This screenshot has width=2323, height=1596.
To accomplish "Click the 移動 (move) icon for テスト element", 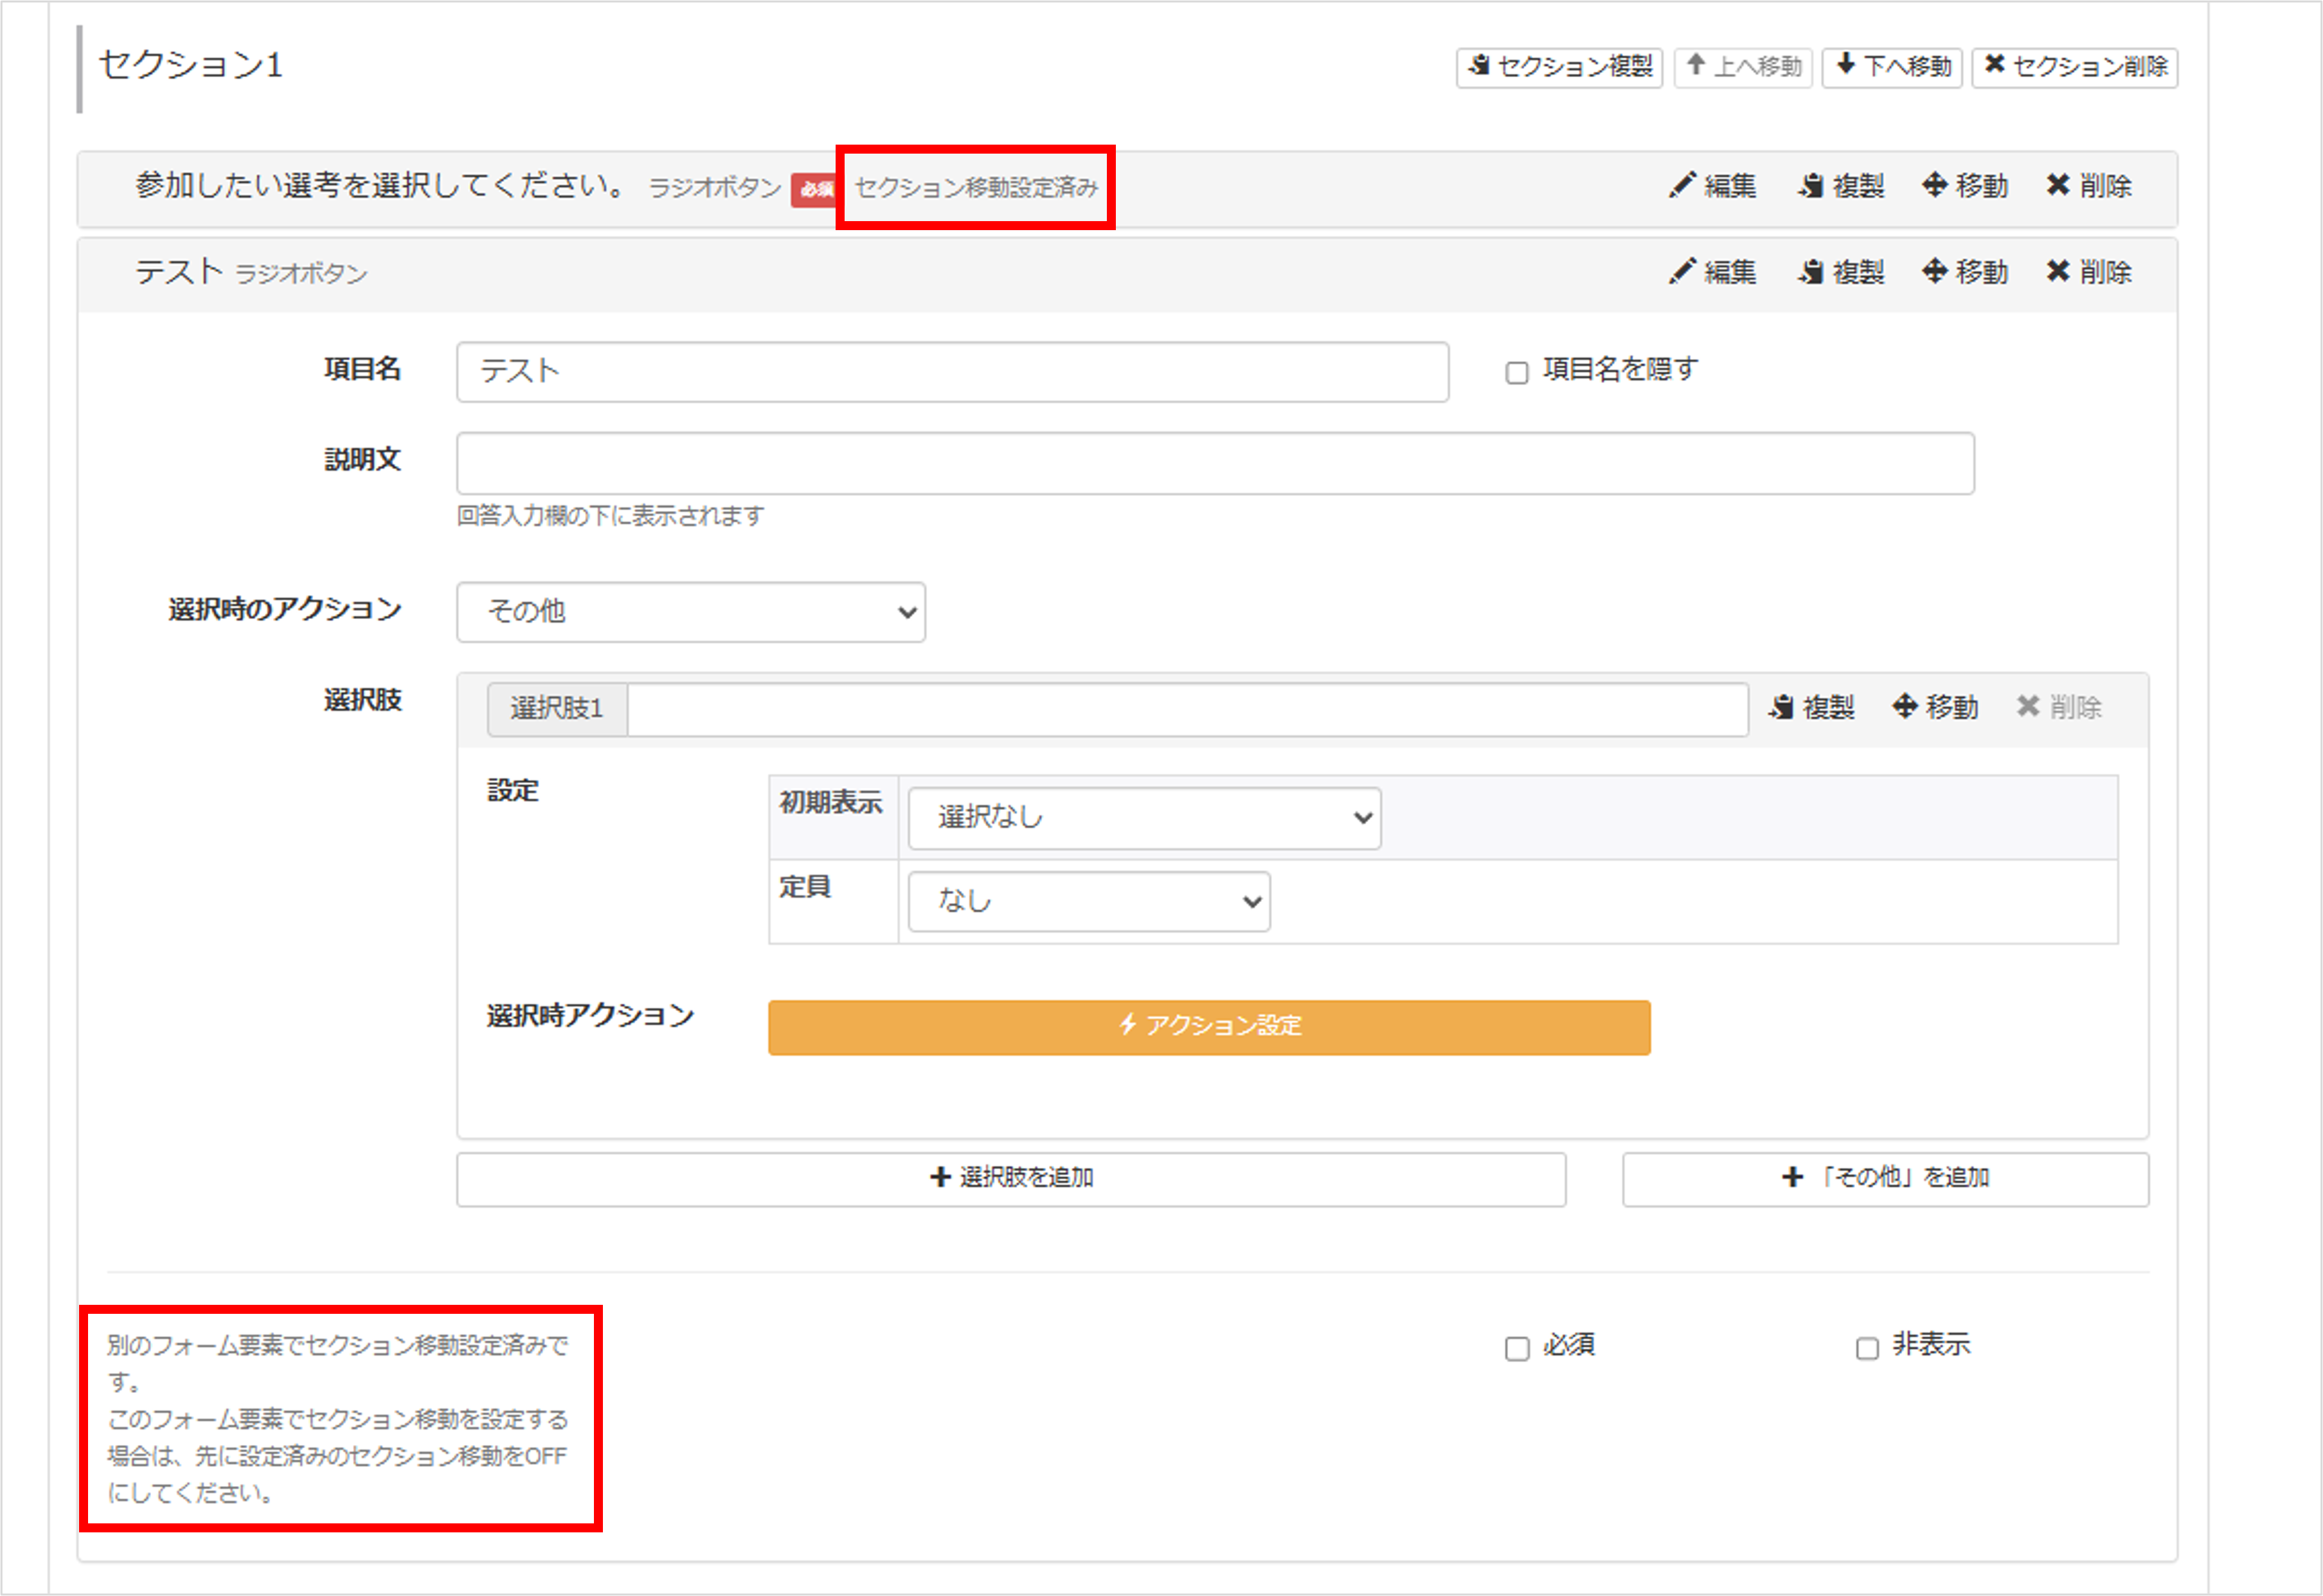I will coord(1966,271).
